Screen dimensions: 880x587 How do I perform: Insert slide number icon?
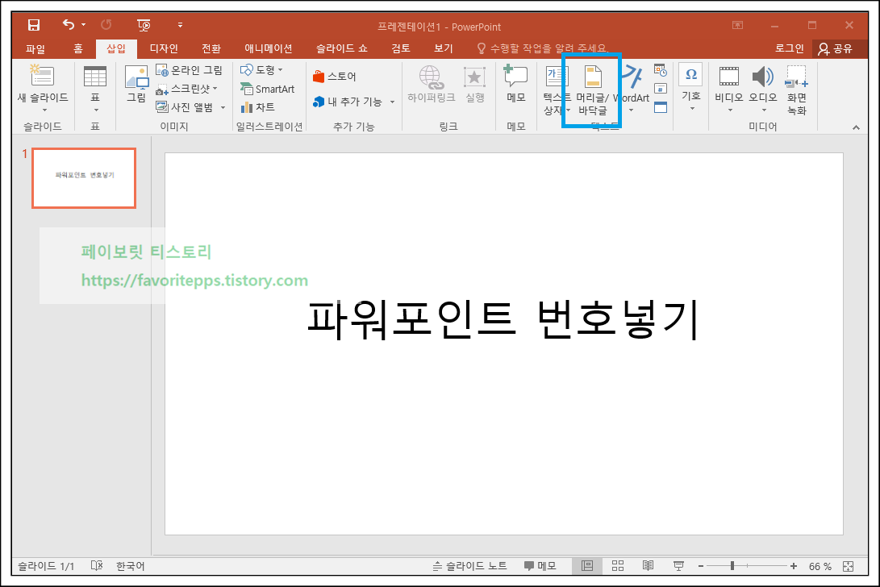click(x=661, y=89)
